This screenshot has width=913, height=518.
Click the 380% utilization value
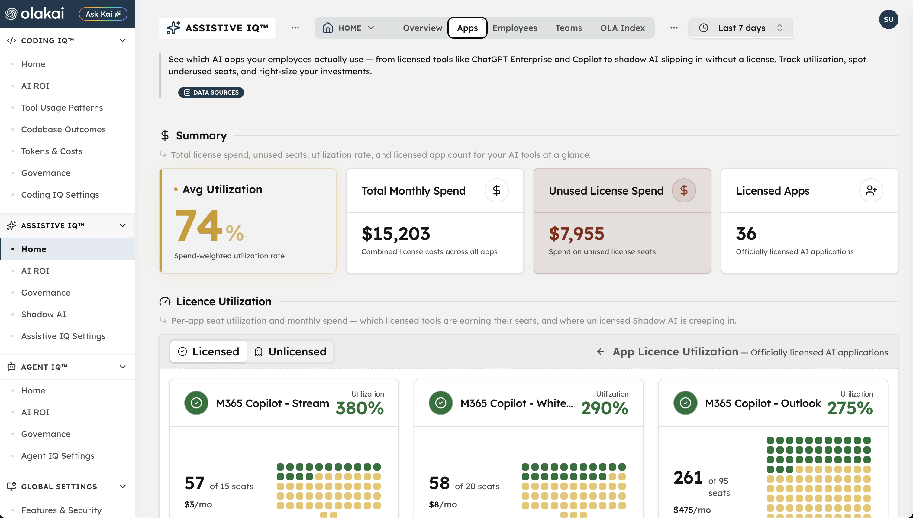pos(360,408)
